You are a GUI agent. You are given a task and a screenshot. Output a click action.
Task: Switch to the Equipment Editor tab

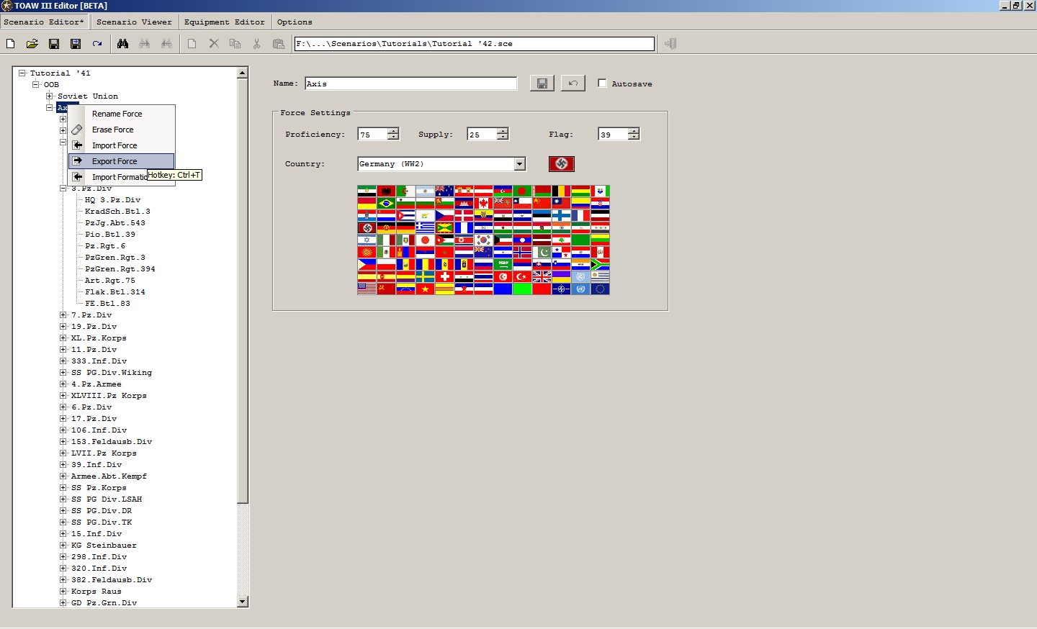pyautogui.click(x=225, y=22)
